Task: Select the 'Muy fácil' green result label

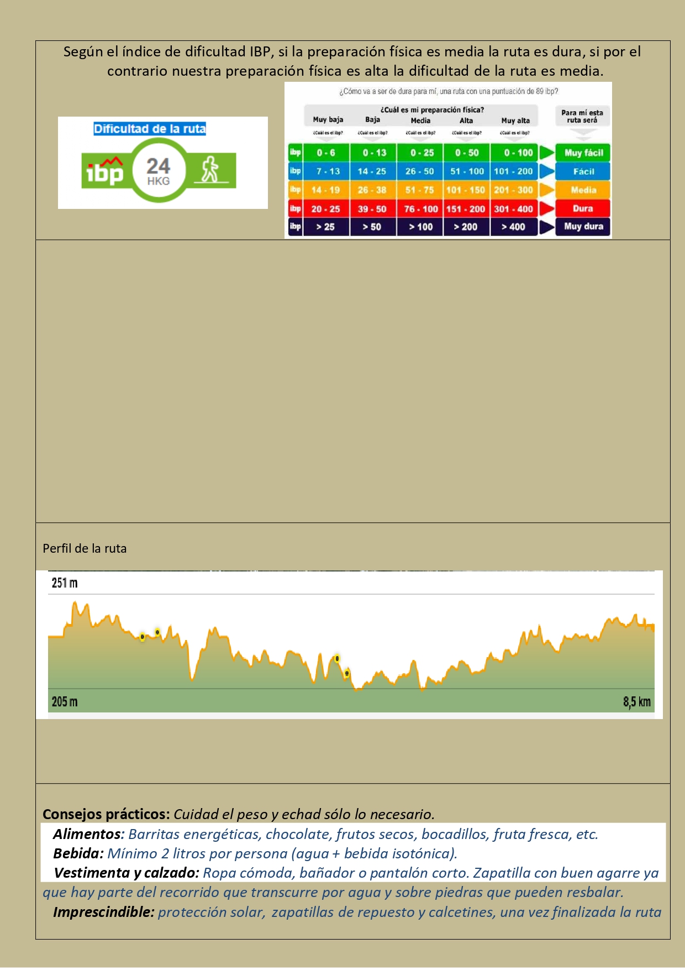Action: [583, 153]
